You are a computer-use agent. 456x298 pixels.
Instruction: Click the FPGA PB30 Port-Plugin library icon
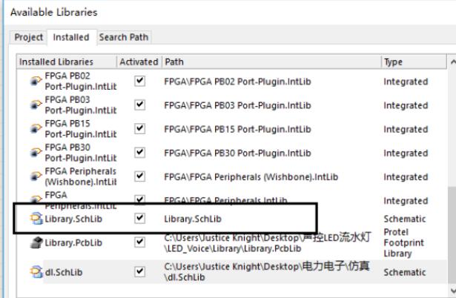36,153
